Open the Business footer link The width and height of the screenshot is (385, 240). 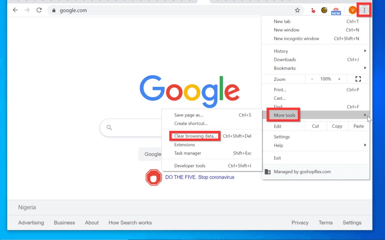coord(64,223)
